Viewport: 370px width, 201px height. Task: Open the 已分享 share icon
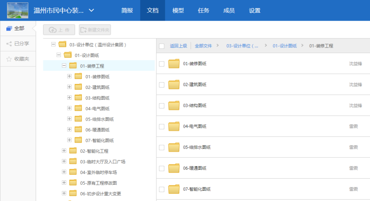(x=9, y=44)
